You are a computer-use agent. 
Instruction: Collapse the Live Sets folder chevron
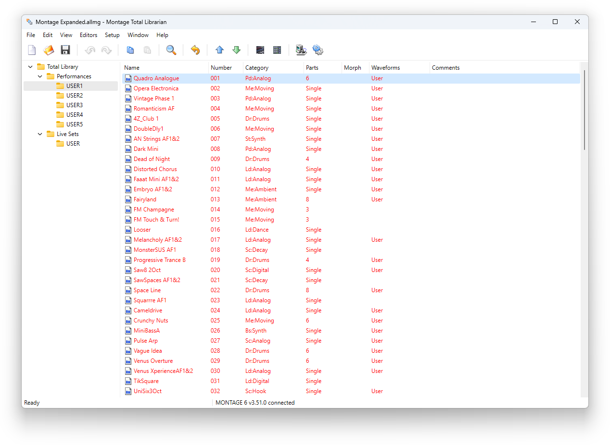tap(40, 134)
